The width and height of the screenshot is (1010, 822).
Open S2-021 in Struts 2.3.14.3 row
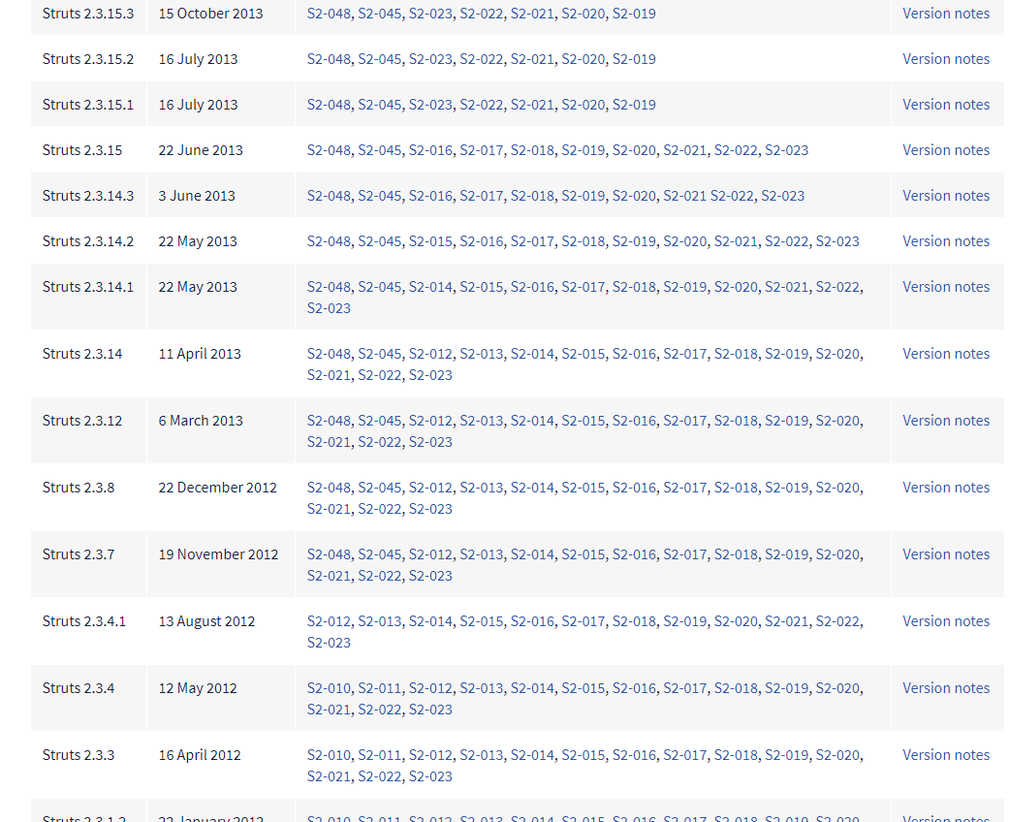[684, 196]
